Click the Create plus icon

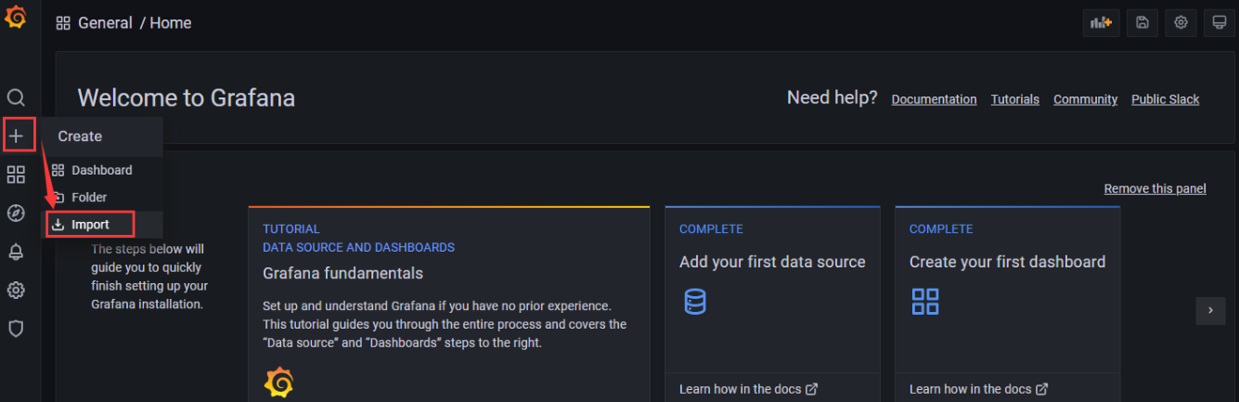pos(16,136)
